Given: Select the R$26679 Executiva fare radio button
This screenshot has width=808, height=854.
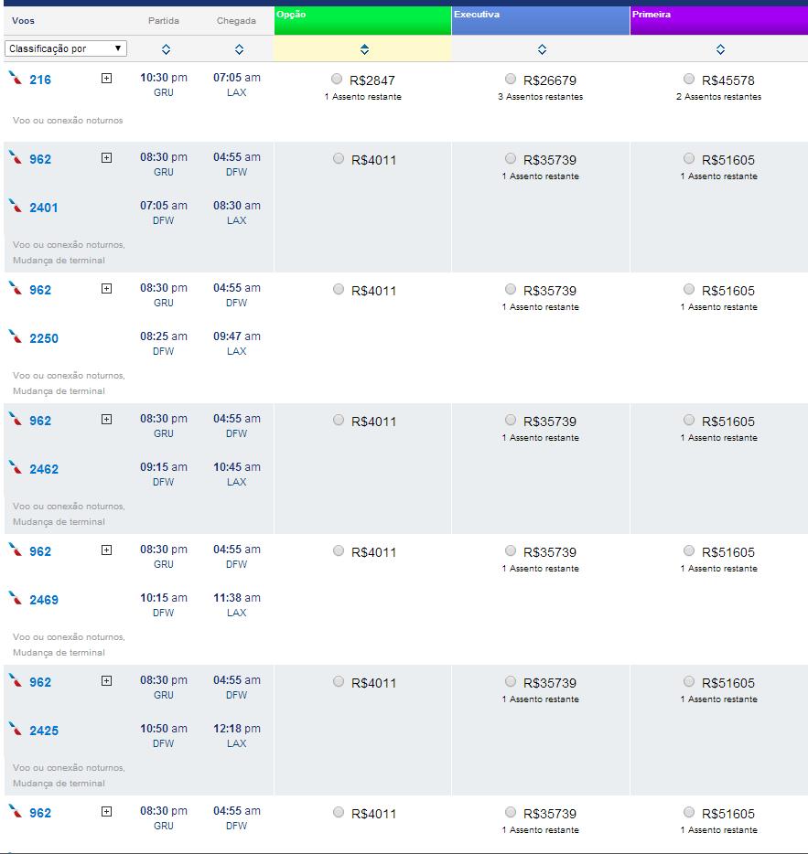Looking at the screenshot, I should point(511,80).
